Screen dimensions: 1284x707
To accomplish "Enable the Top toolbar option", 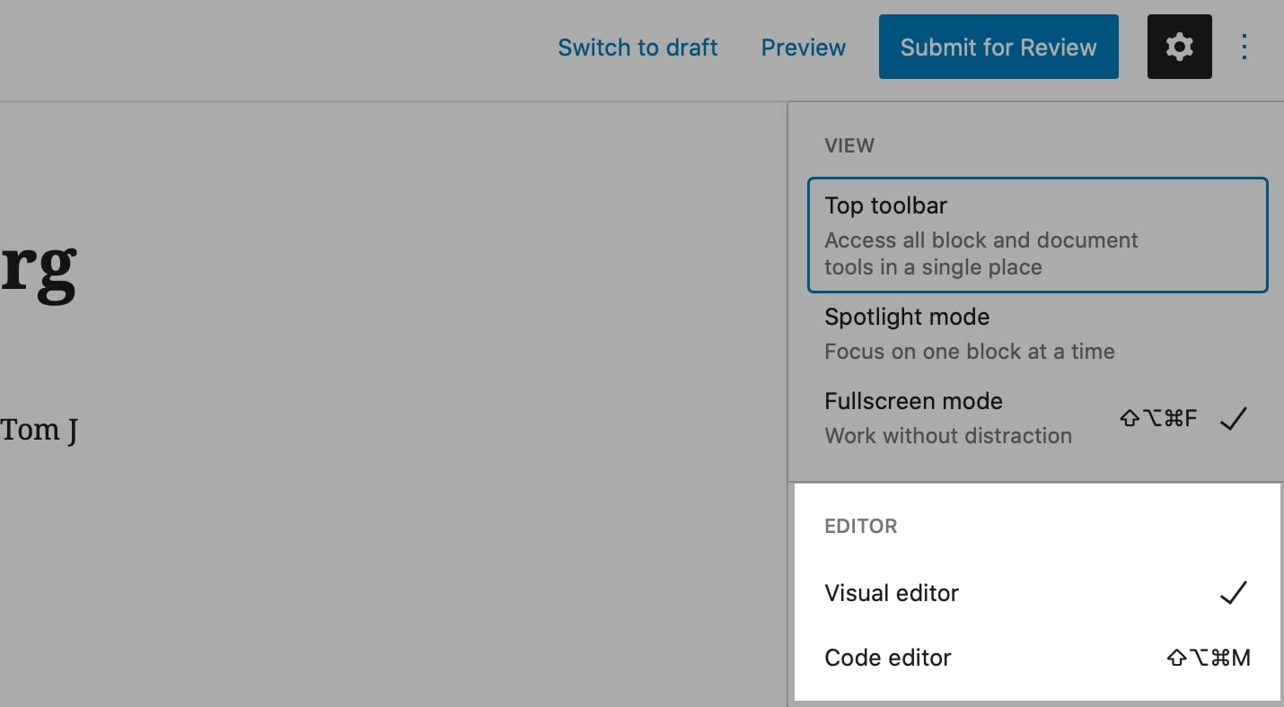I will click(x=1038, y=235).
